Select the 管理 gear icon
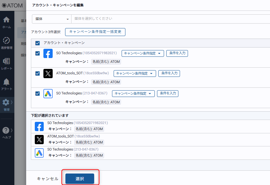270x185 pixels. click(6, 103)
